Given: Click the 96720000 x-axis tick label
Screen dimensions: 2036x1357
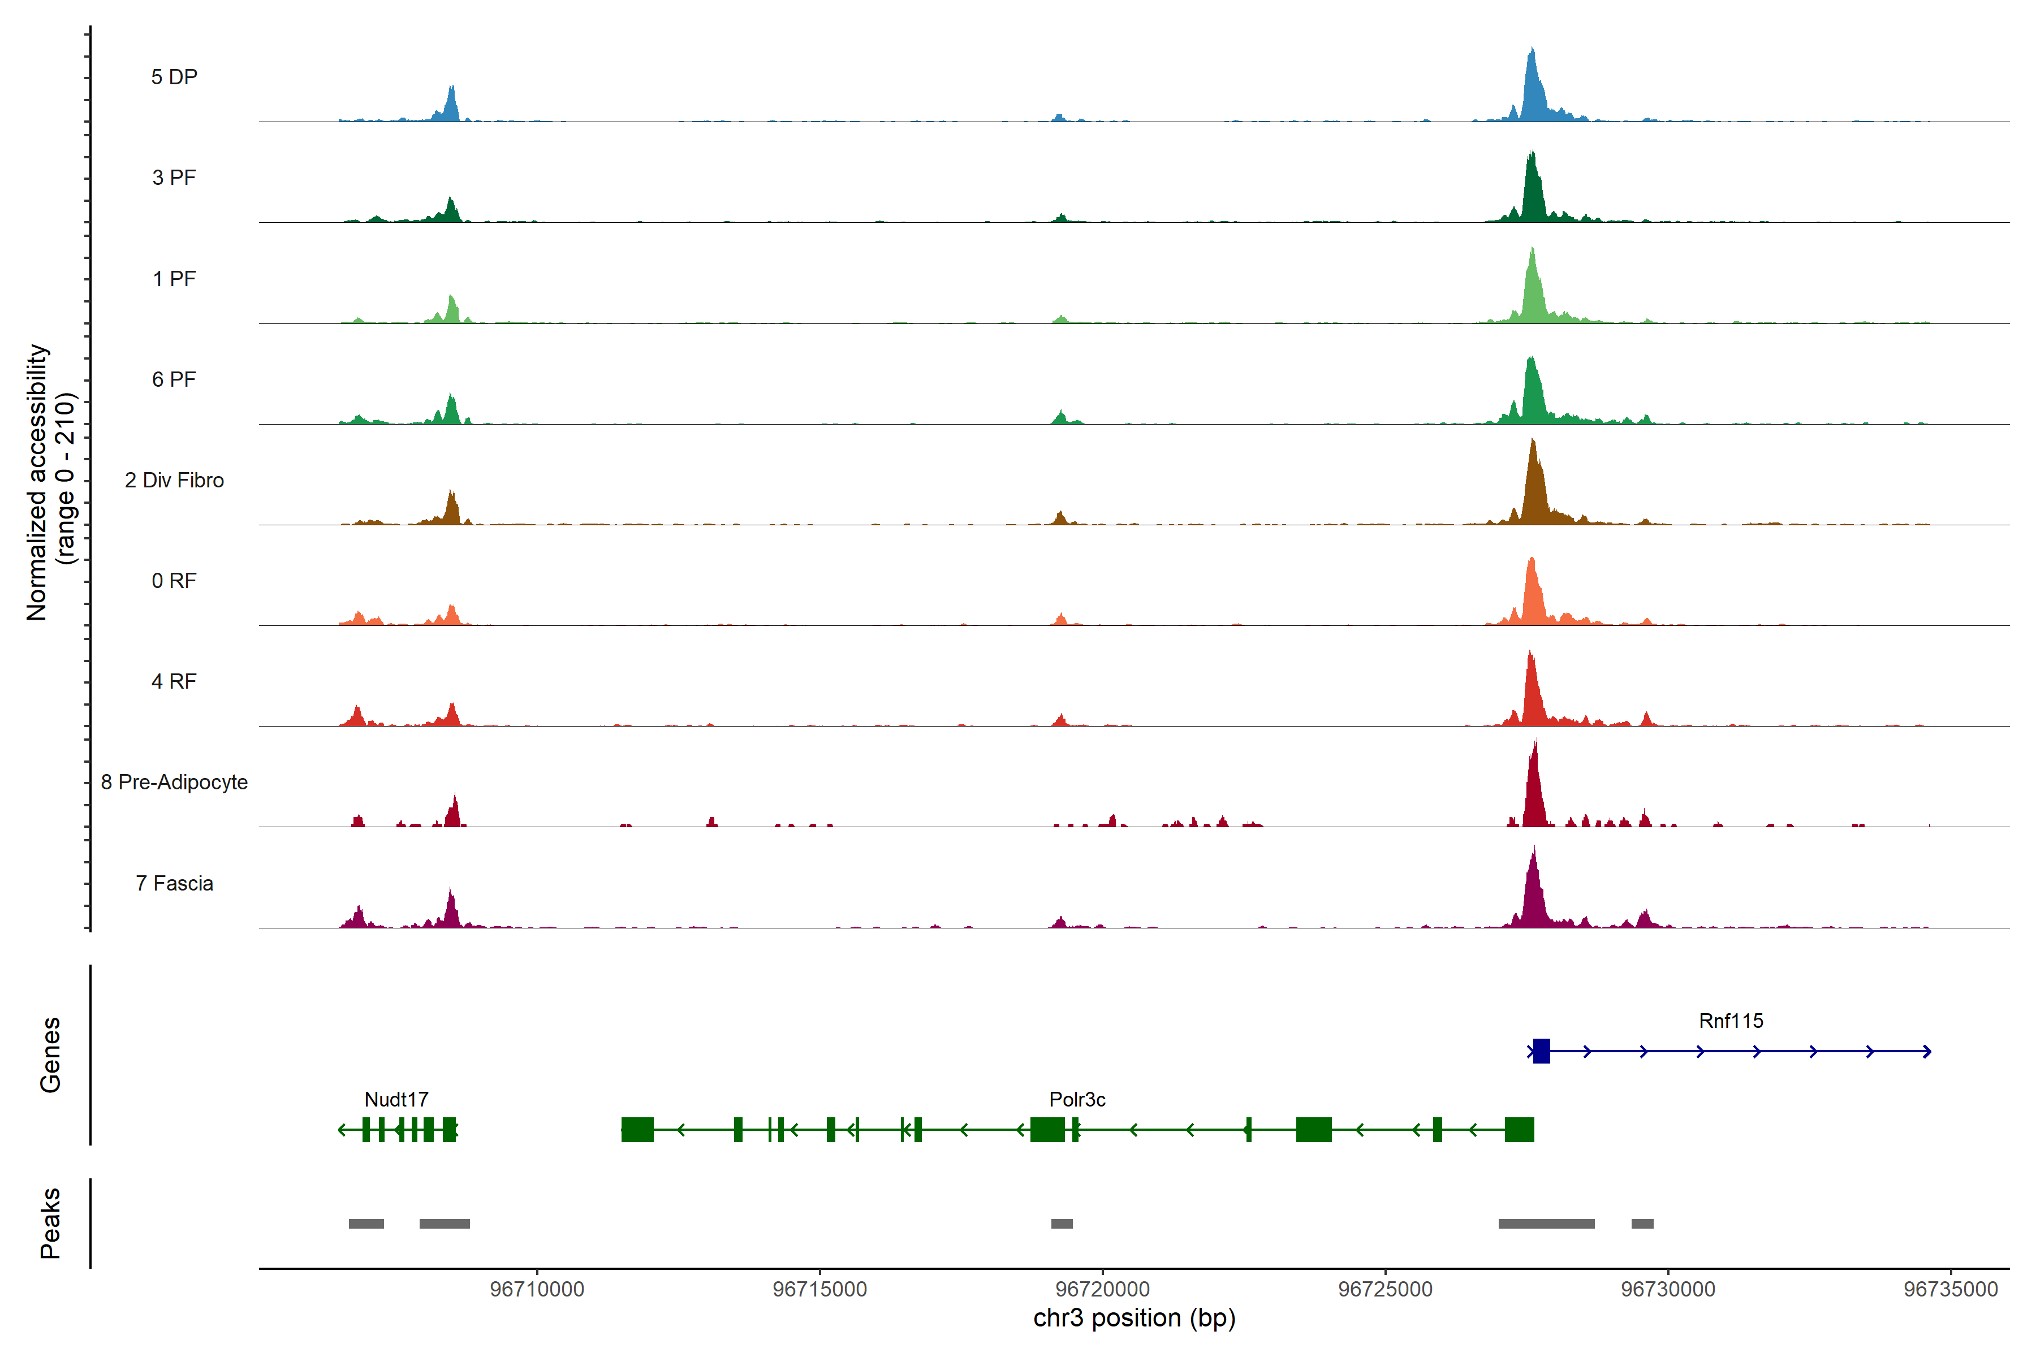Looking at the screenshot, I should pyautogui.click(x=1103, y=1289).
